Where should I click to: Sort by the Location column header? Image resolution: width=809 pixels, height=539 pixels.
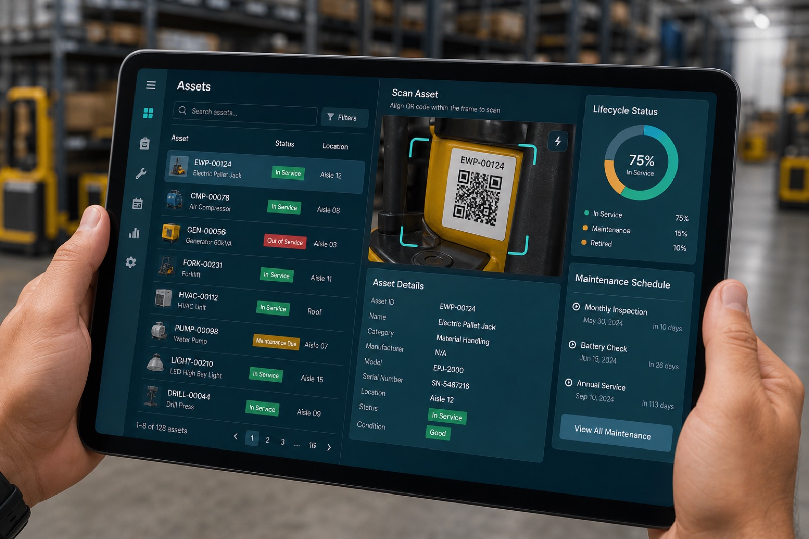click(335, 146)
